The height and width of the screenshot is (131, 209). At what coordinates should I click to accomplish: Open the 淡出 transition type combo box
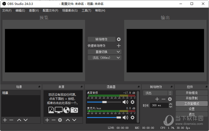point(158,93)
